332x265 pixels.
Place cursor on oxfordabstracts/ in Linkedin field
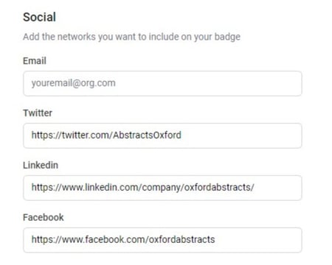click(x=219, y=188)
